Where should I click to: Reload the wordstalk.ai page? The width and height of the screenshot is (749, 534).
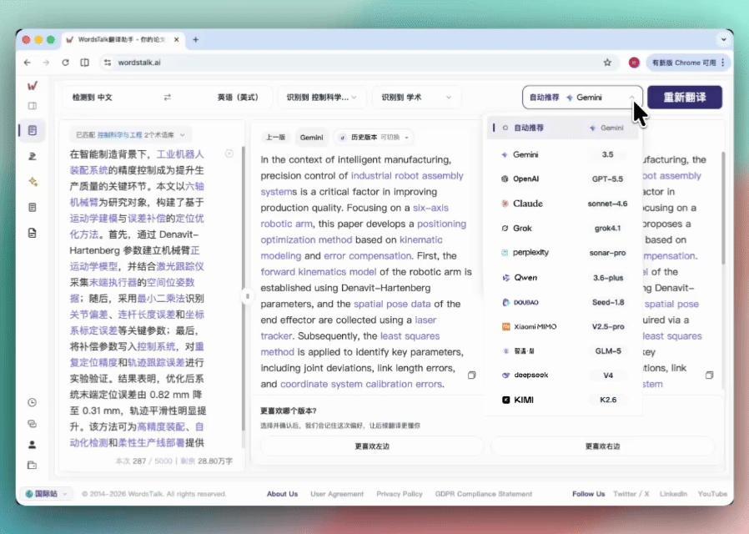coord(65,63)
